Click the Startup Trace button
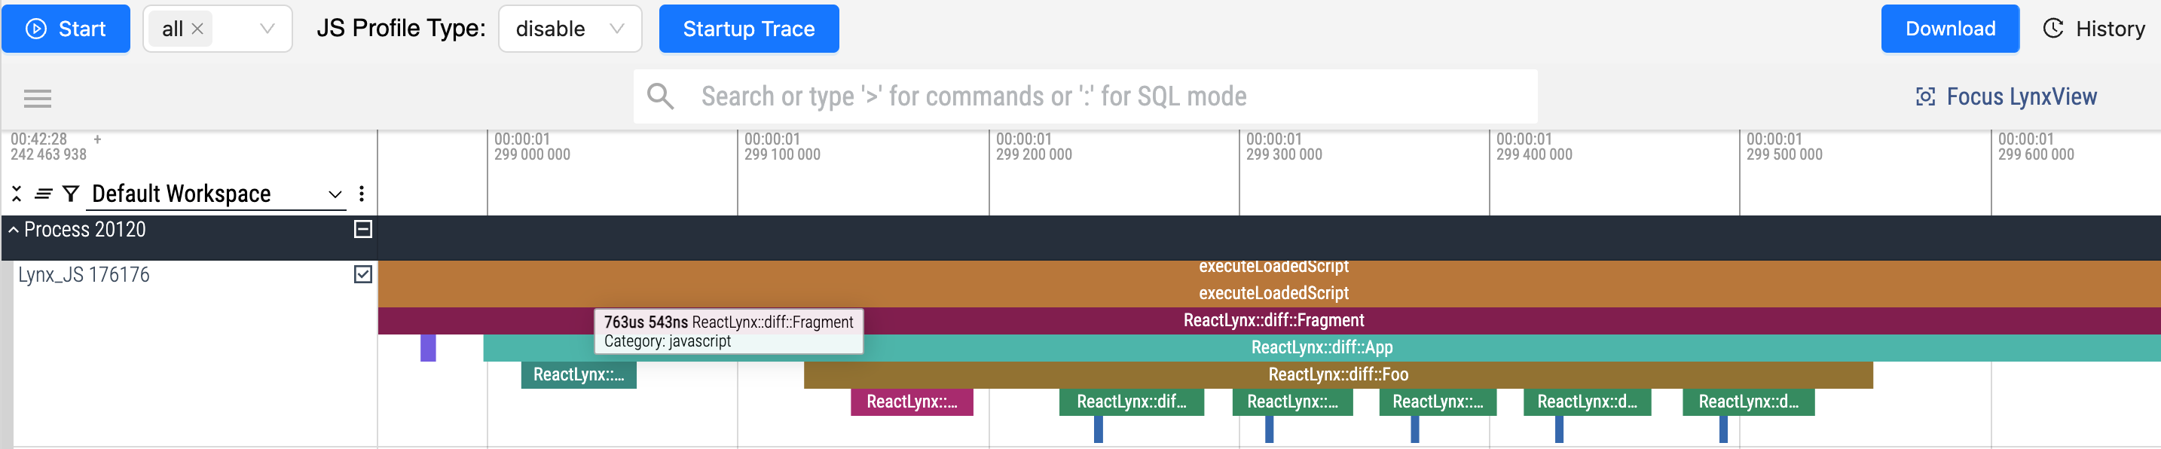2161x449 pixels. pos(748,29)
